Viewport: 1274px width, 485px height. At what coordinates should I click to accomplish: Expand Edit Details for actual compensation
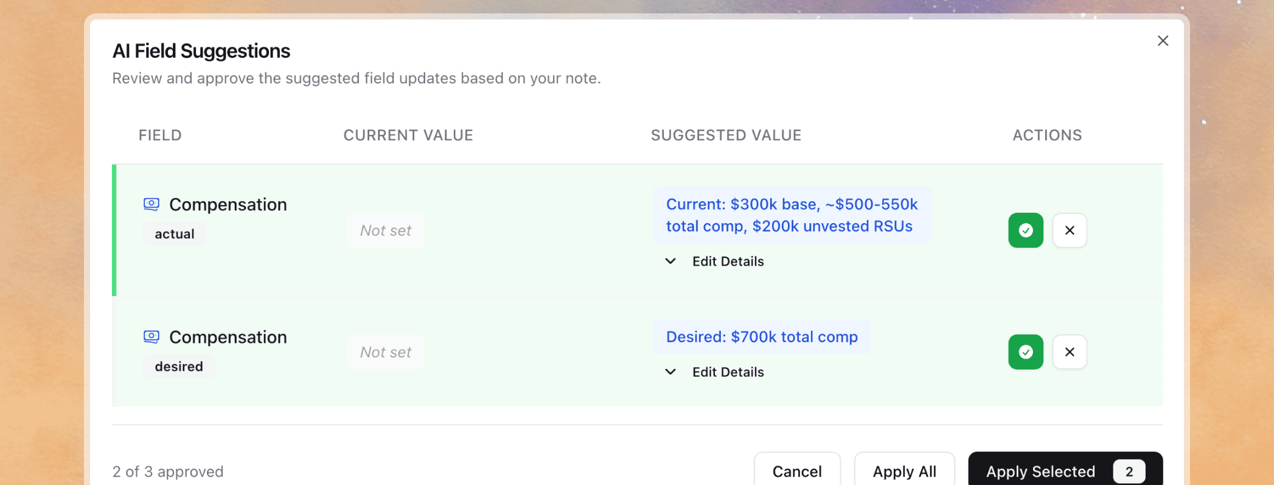point(728,261)
